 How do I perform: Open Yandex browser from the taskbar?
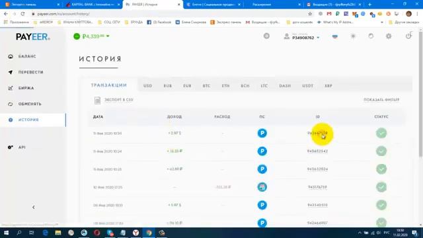pos(135,233)
